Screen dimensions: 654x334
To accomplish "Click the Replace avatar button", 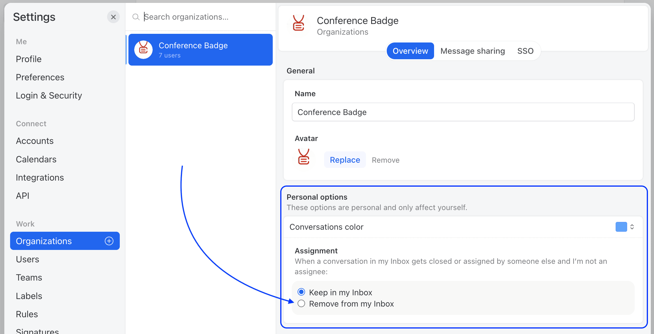I will pyautogui.click(x=345, y=160).
